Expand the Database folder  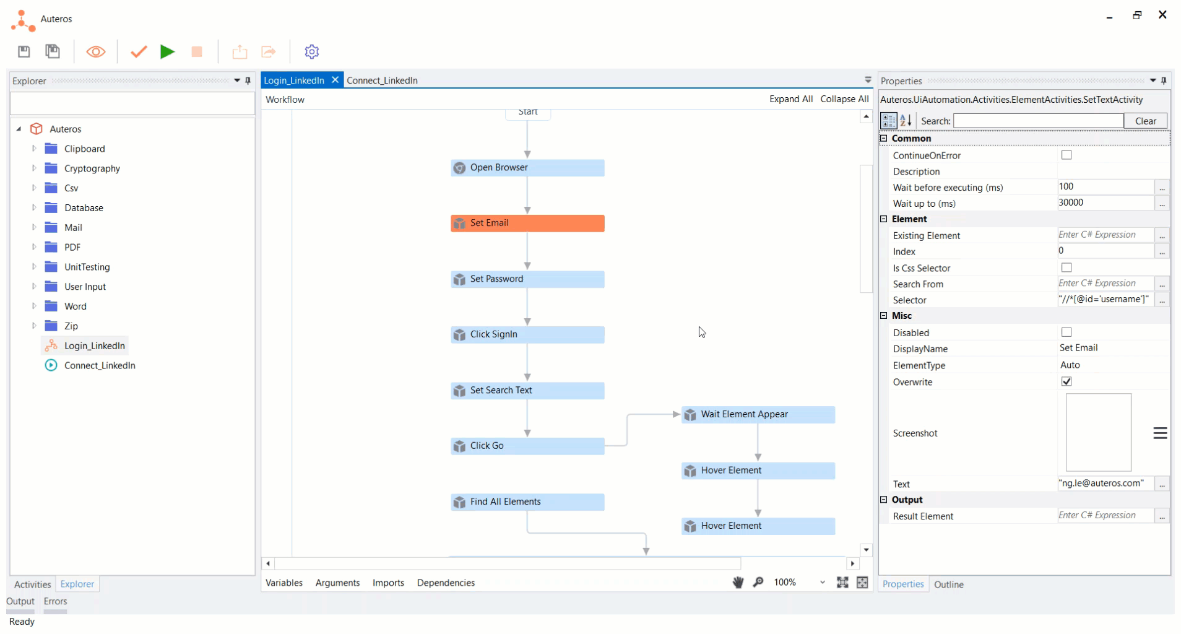point(34,207)
